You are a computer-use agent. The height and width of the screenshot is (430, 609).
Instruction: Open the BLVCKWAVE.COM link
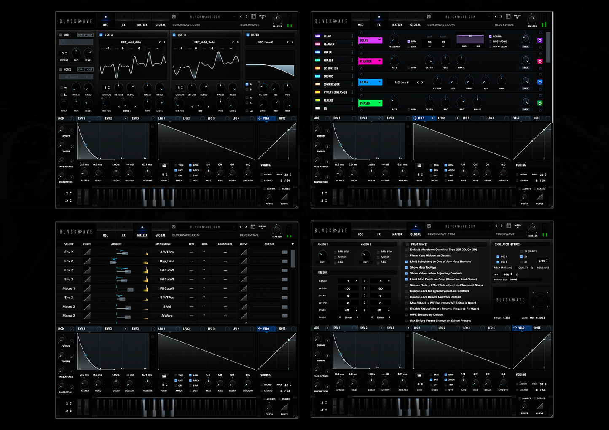[186, 25]
